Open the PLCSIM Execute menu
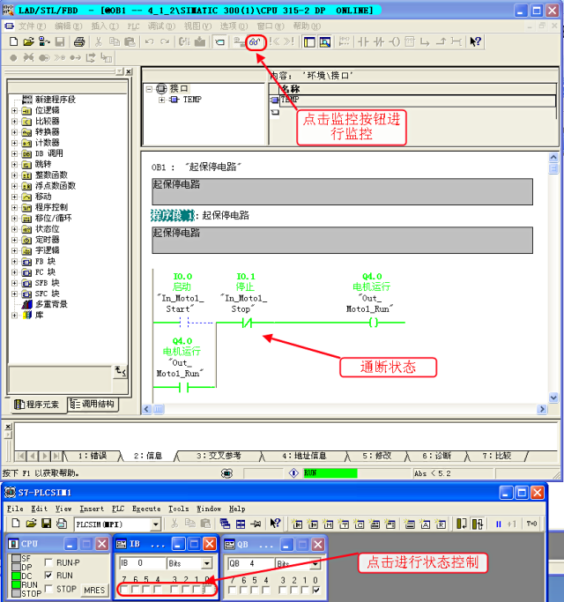Screen dimensions: 564x602 146,509
